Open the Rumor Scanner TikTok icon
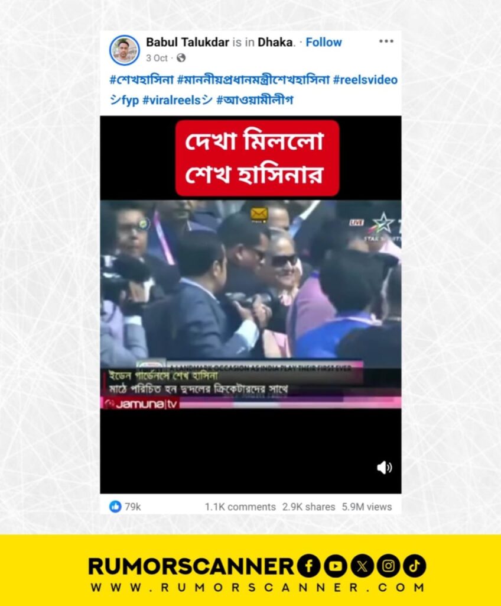The image size is (501, 606). pyautogui.click(x=415, y=566)
